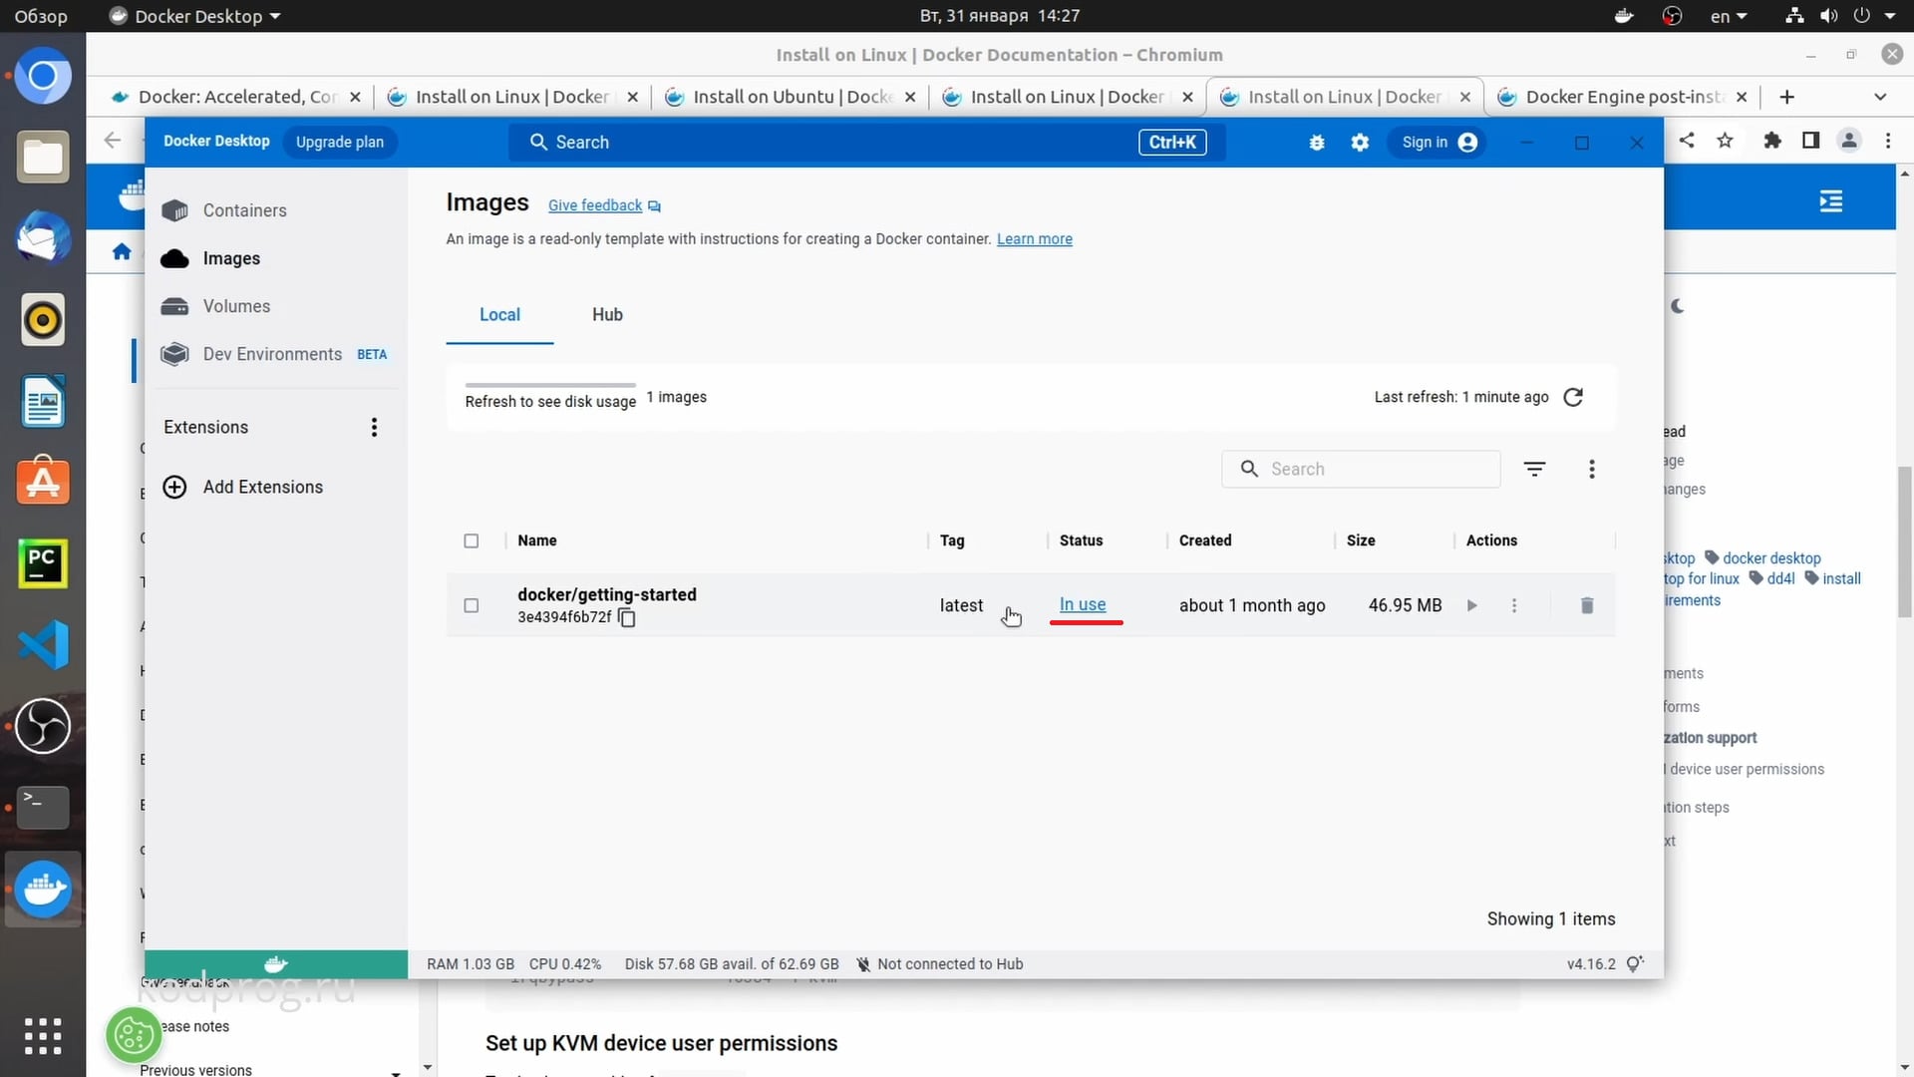Copy image ID 3e4394f6b72f

click(x=627, y=617)
